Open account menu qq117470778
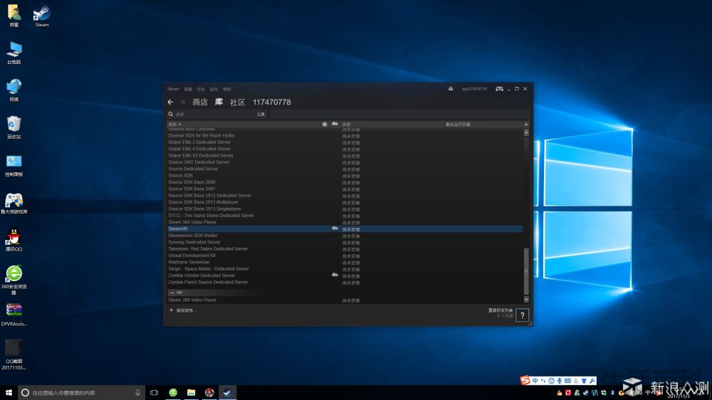712x400 pixels. 474,89
